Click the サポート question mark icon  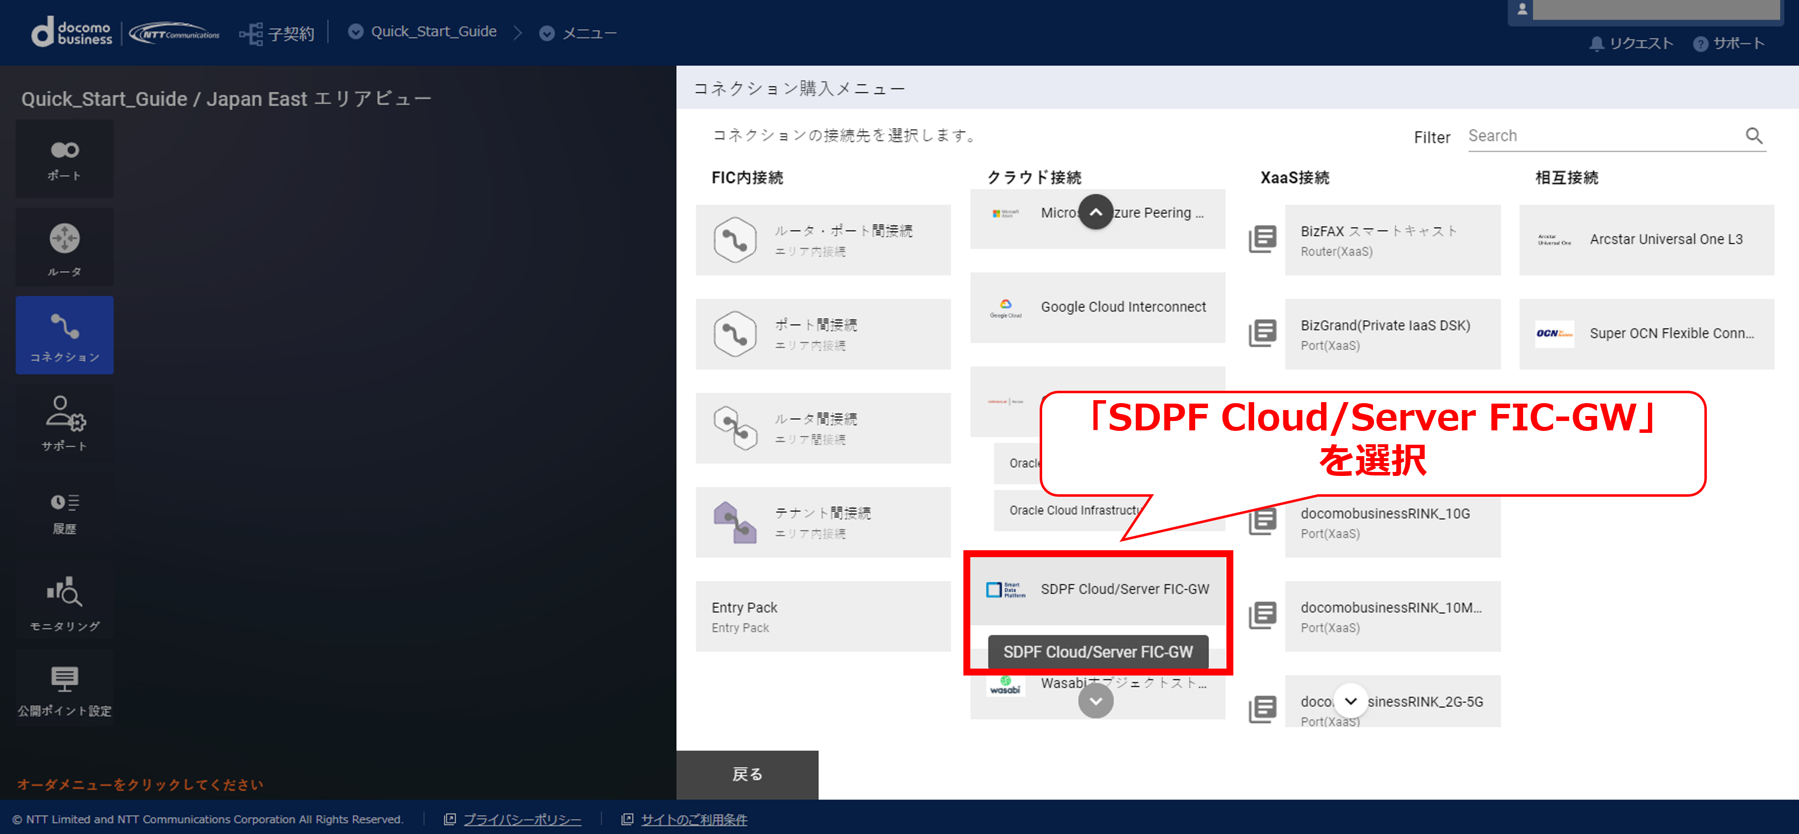click(x=1700, y=43)
